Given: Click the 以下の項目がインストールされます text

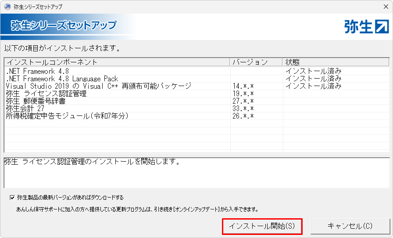Looking at the screenshot, I should coord(62,48).
